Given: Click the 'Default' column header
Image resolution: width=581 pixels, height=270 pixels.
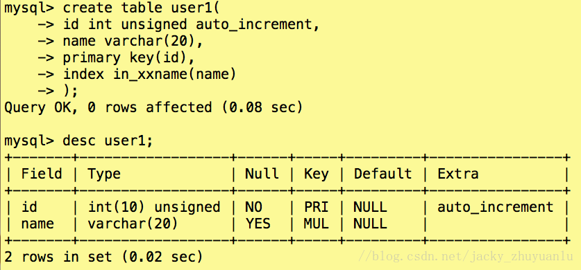Looking at the screenshot, I should point(382,174).
